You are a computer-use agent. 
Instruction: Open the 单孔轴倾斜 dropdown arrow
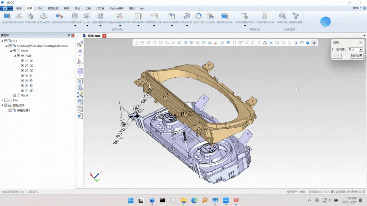[138, 26]
